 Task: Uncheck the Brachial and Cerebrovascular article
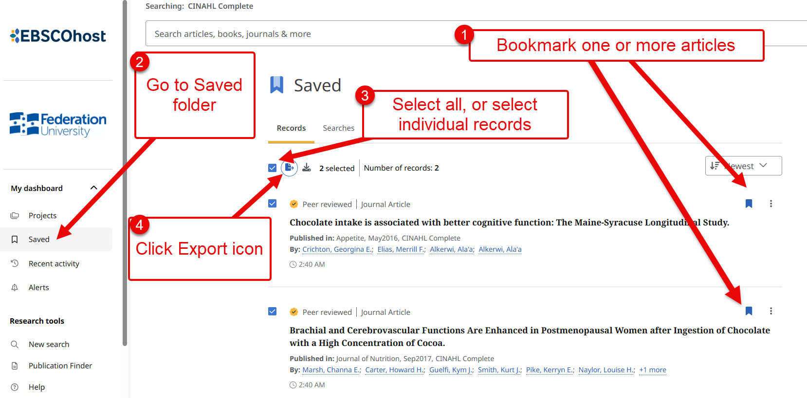click(x=272, y=311)
